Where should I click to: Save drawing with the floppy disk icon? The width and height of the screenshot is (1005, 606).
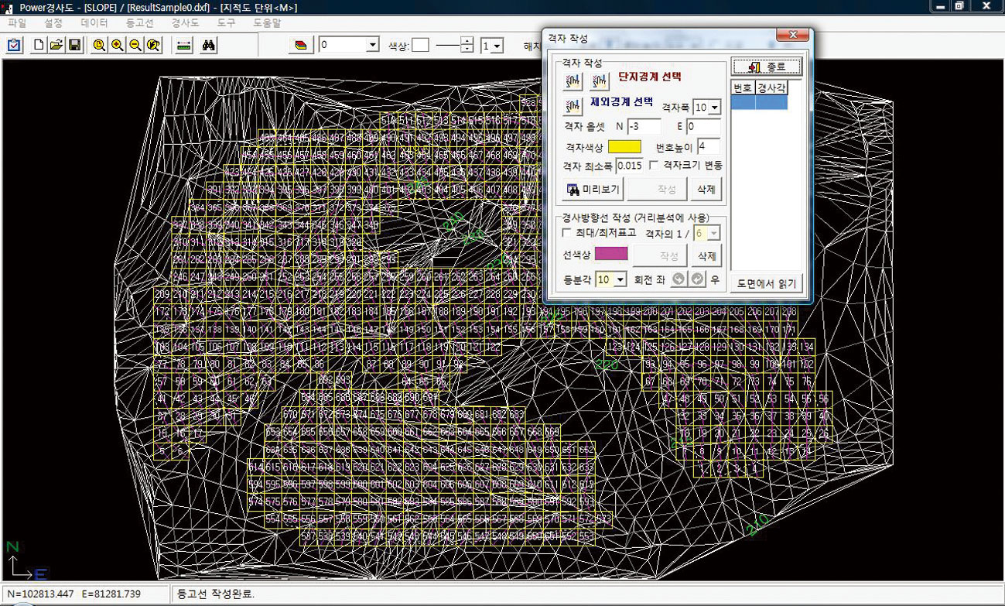[74, 46]
